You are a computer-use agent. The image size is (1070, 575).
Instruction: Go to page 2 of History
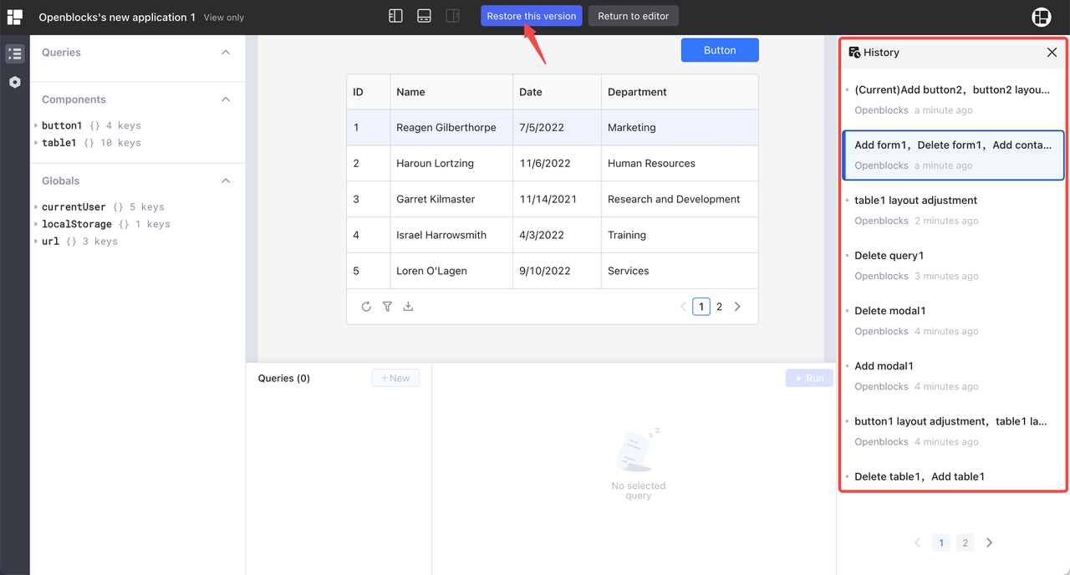pyautogui.click(x=965, y=543)
